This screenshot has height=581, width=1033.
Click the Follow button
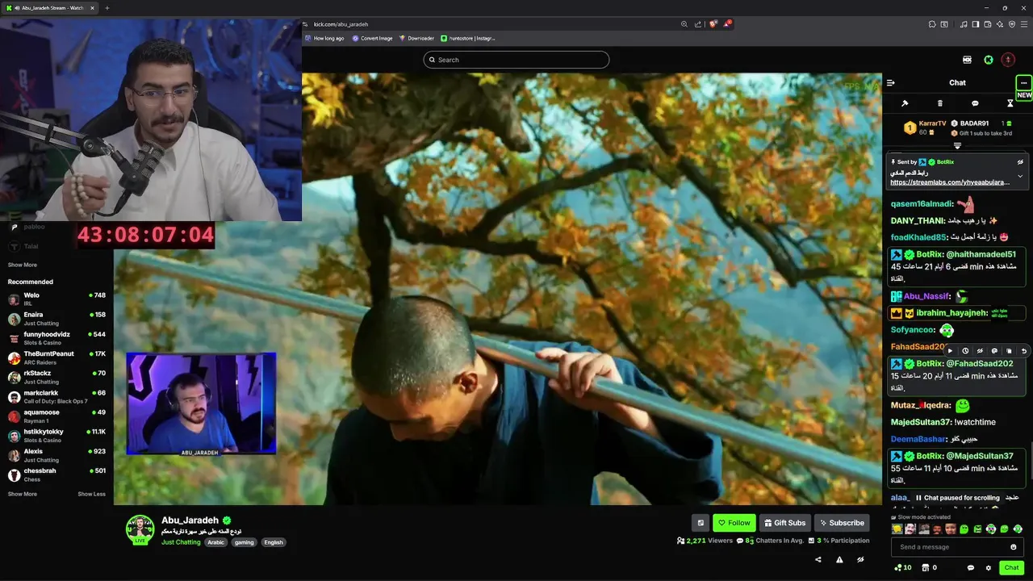[x=734, y=523]
